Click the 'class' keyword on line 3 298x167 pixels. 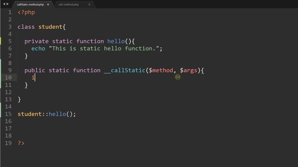[x=26, y=27]
